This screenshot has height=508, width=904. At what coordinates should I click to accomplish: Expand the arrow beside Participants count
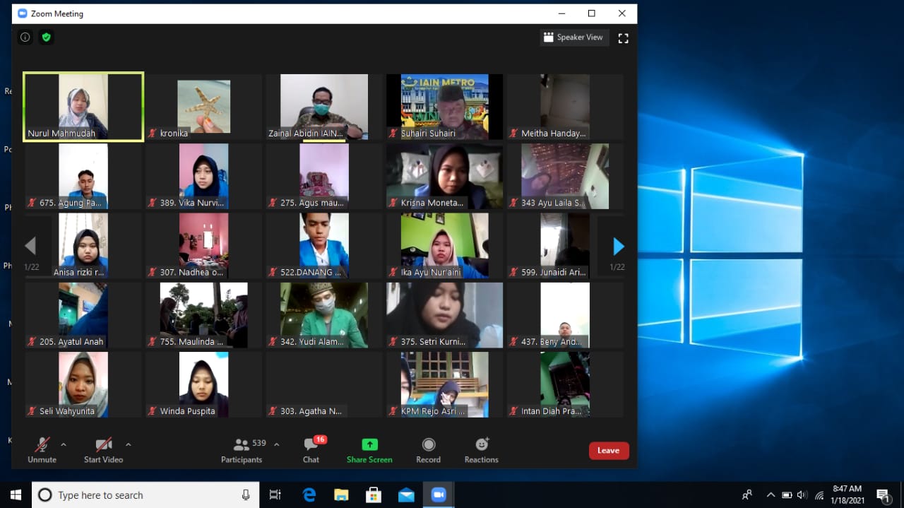[x=276, y=444]
